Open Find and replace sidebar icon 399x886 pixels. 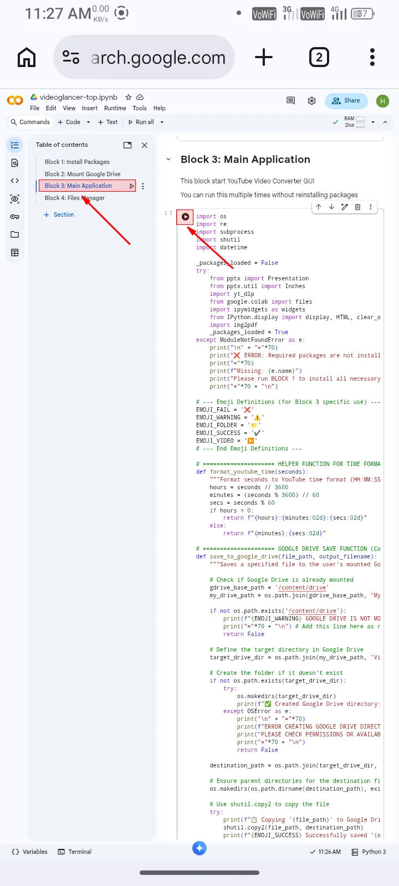(15, 163)
